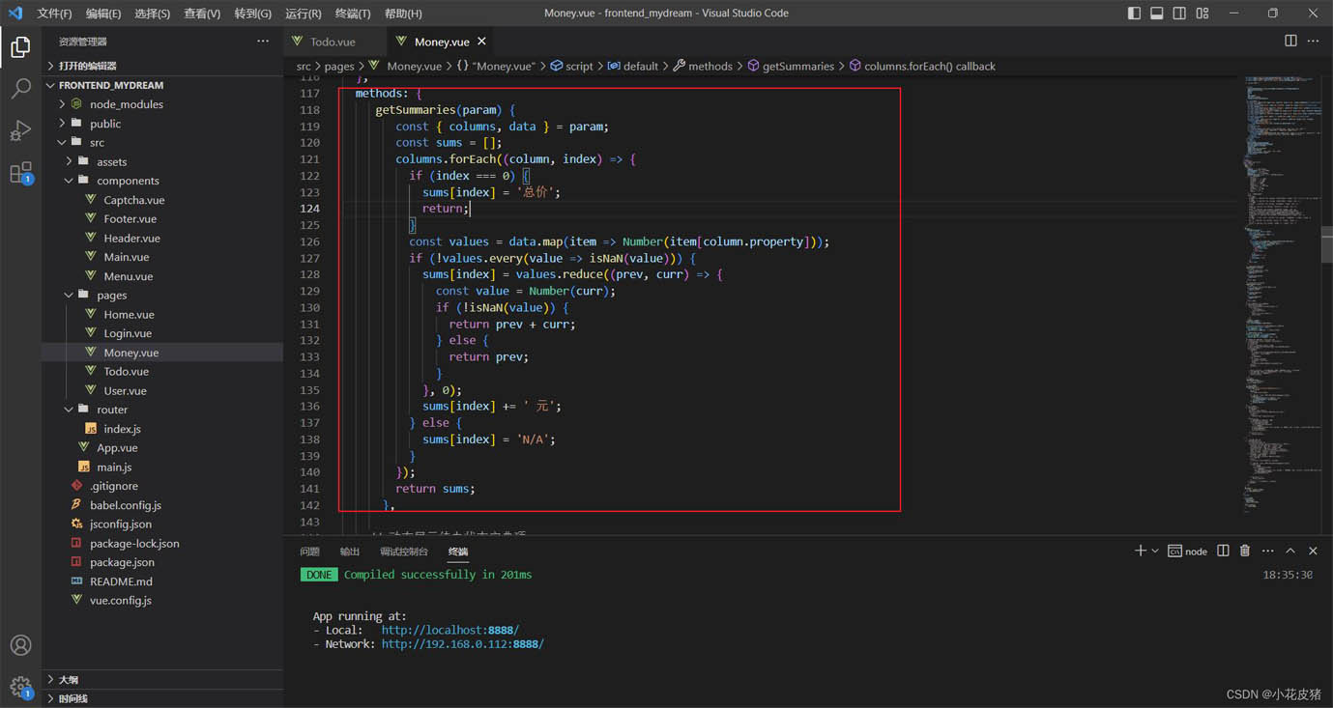This screenshot has width=1333, height=708.
Task: Split the editor to the right
Action: tap(1290, 41)
